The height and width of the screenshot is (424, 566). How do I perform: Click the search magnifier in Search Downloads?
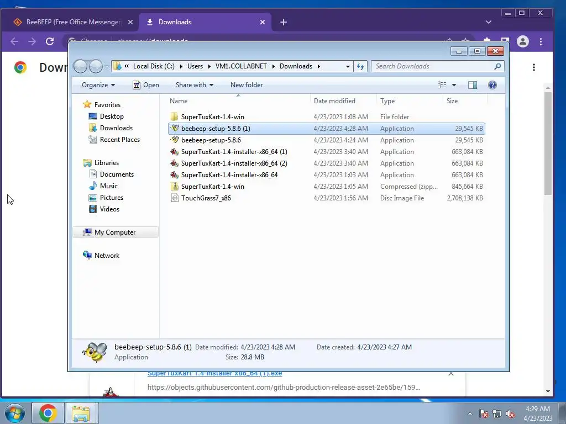[x=497, y=66]
